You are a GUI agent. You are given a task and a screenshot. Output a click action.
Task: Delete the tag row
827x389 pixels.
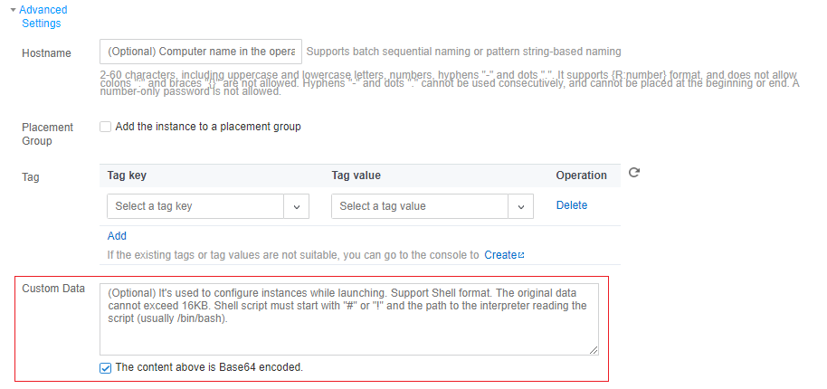click(572, 205)
